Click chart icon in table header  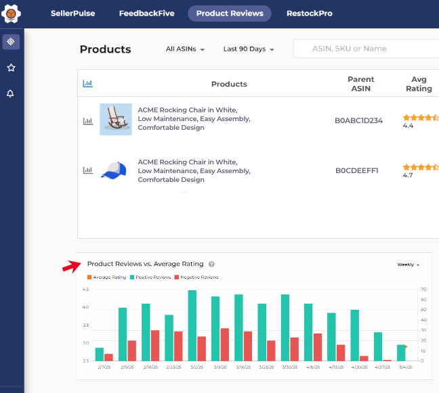pos(87,84)
